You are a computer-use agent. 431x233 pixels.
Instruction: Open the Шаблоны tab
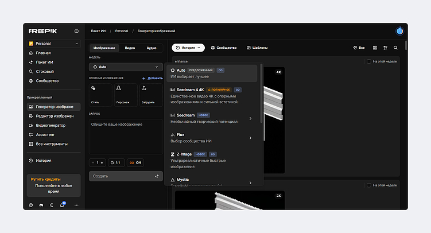coord(257,48)
